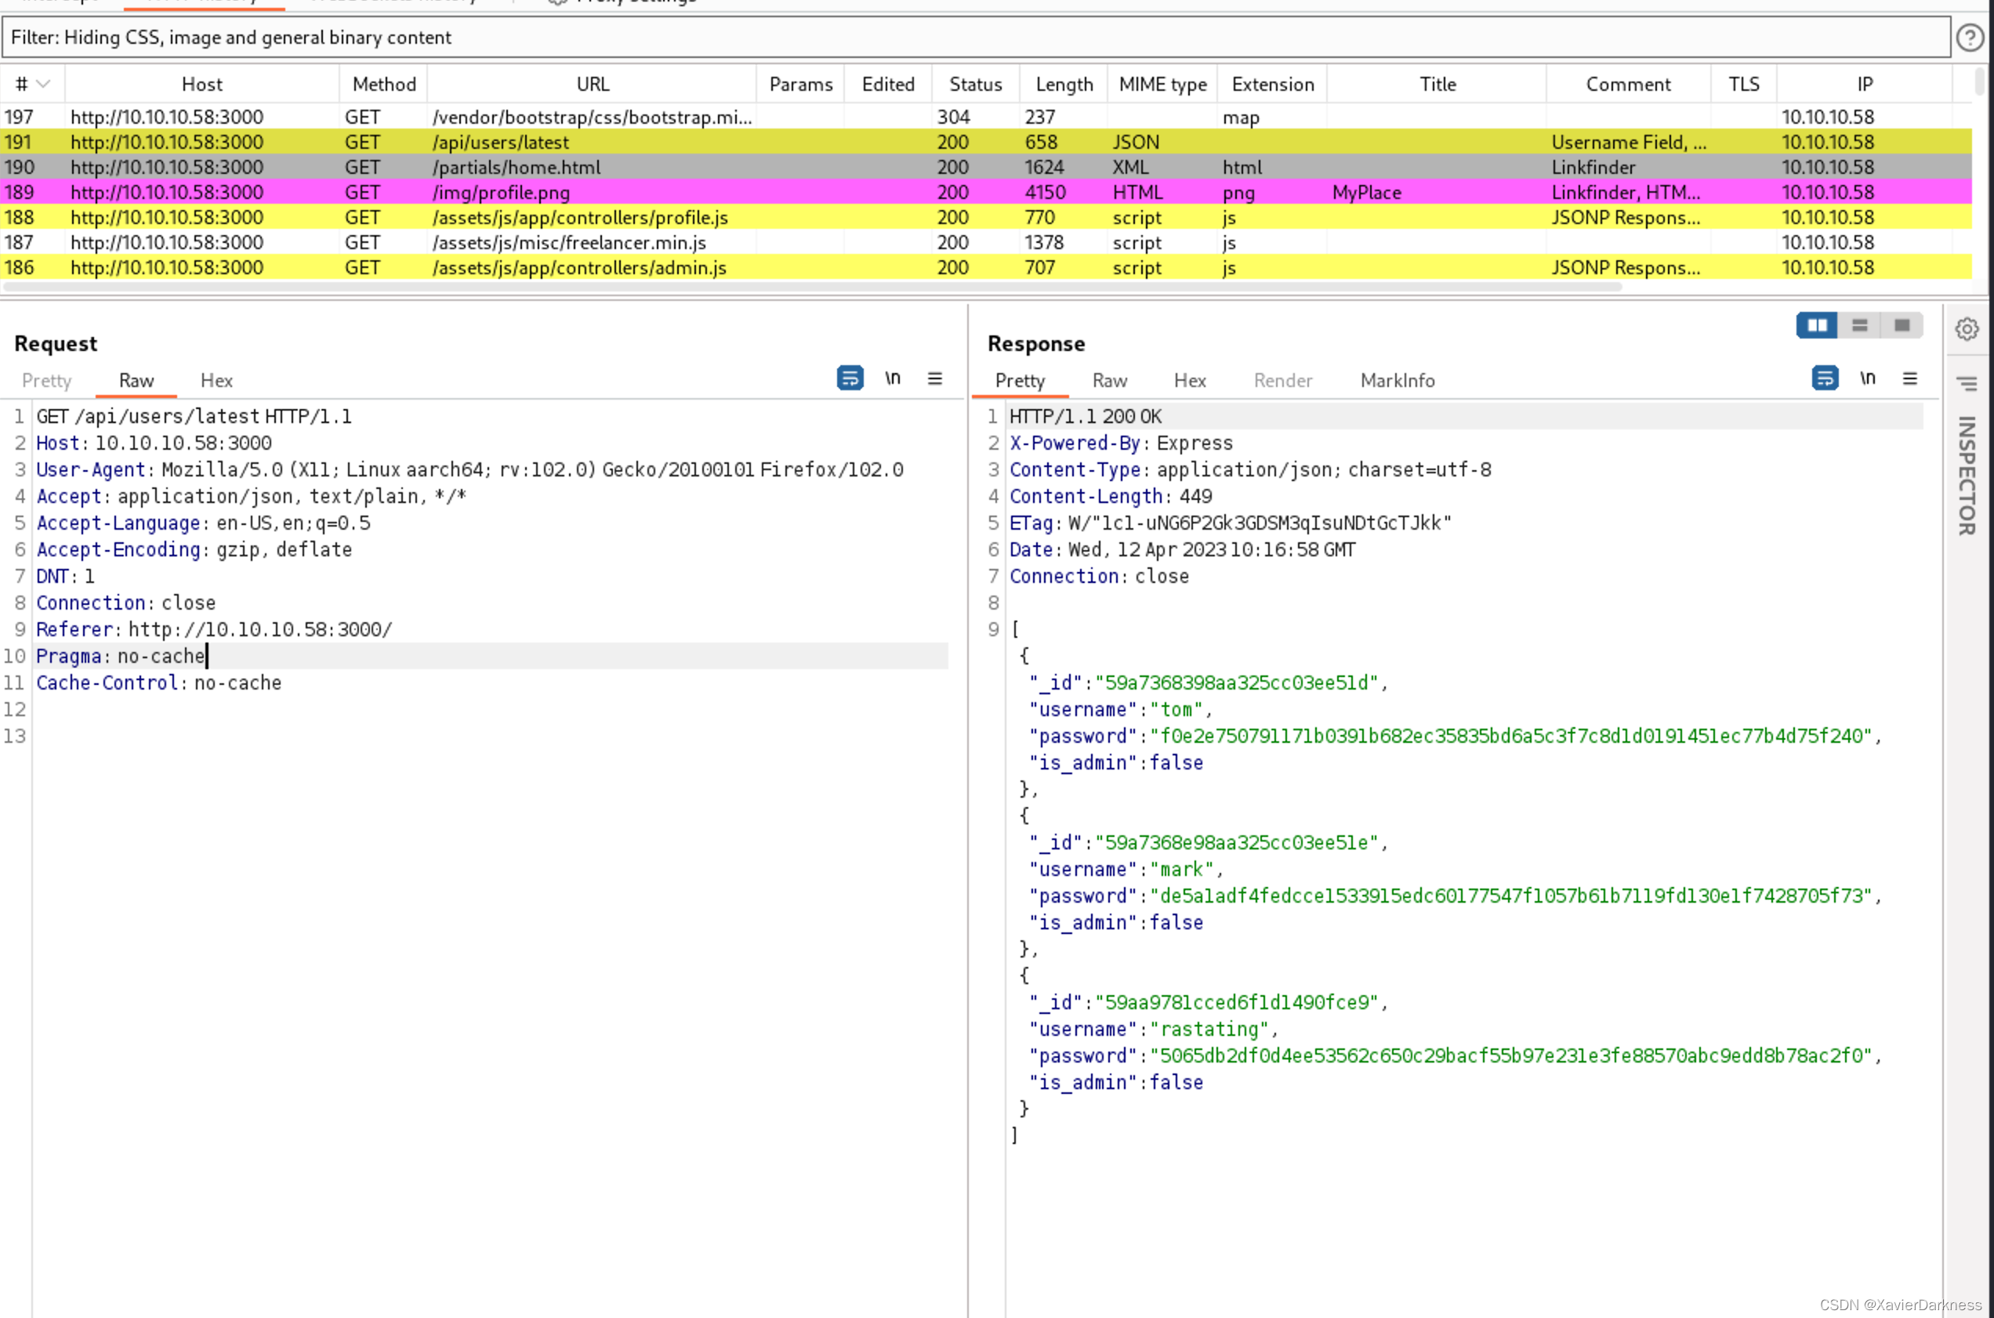Click the proxy history filter bar
This screenshot has width=1994, height=1318.
pyautogui.click(x=975, y=38)
